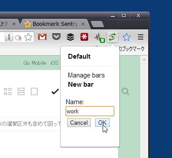Click the blue star extension icon

point(126,37)
